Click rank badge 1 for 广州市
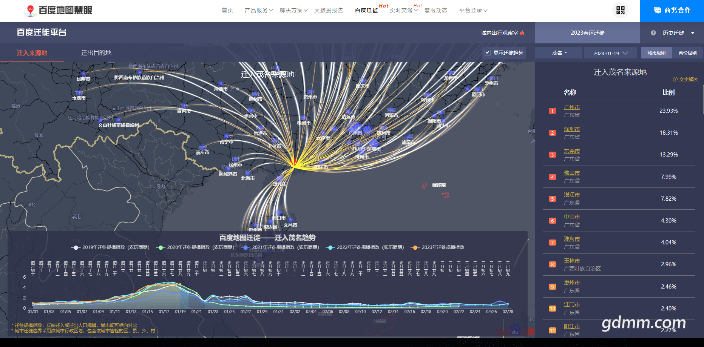Image resolution: width=704 pixels, height=347 pixels. click(x=553, y=111)
